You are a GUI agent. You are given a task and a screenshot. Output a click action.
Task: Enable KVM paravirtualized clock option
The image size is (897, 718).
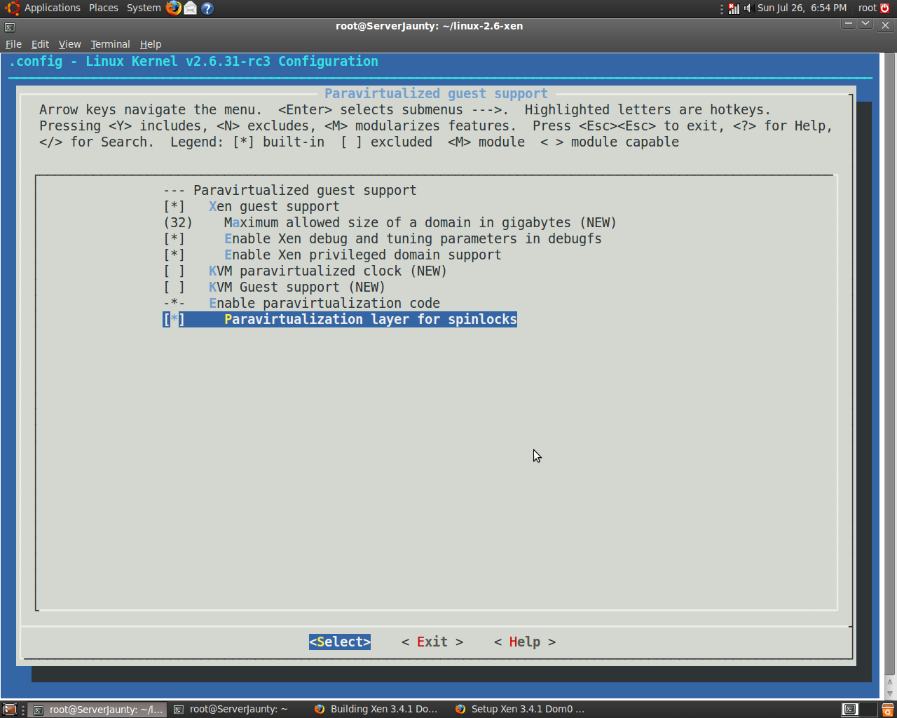tap(174, 271)
